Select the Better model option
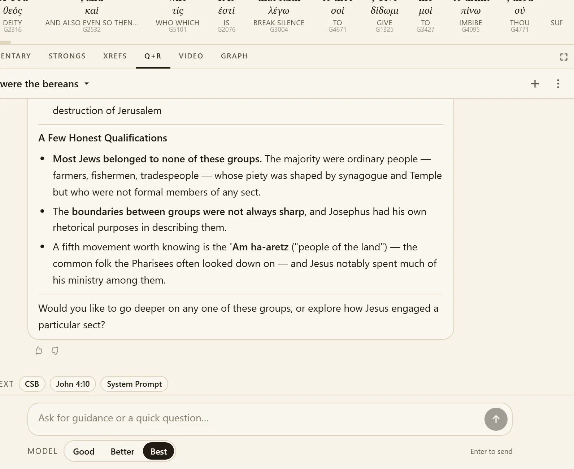The width and height of the screenshot is (574, 469). coord(122,451)
